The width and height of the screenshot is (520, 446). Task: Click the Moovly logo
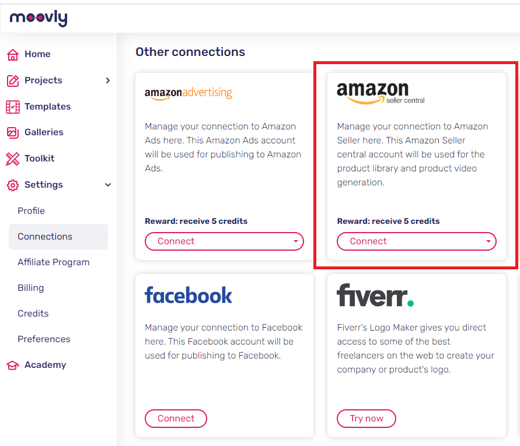(x=39, y=18)
